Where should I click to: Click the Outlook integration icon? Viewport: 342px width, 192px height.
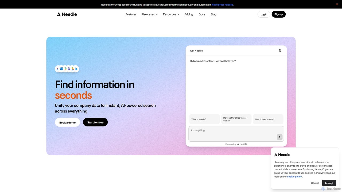[61, 69]
